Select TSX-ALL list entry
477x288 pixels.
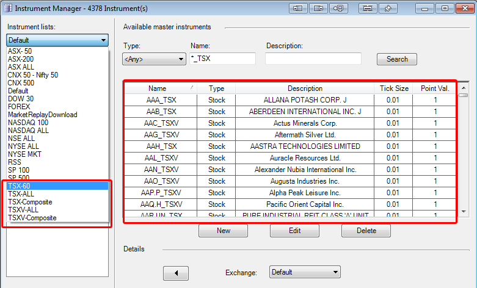[57, 194]
